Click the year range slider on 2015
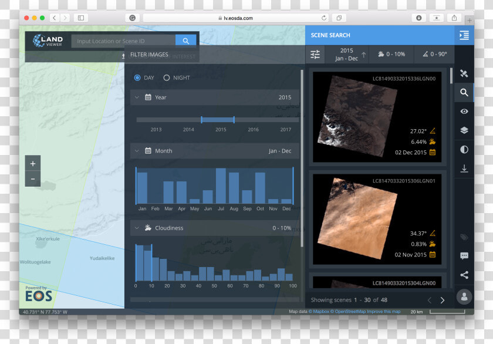 [218, 120]
